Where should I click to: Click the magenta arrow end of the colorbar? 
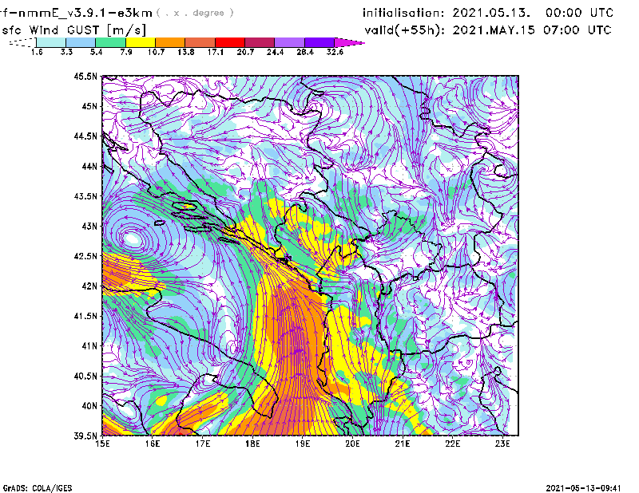(349, 42)
